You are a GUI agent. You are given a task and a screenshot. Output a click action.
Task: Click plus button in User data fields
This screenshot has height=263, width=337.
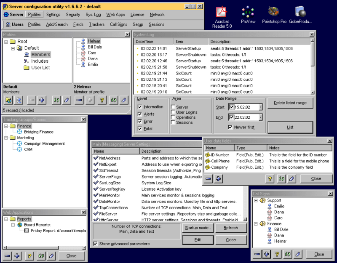click(x=218, y=178)
